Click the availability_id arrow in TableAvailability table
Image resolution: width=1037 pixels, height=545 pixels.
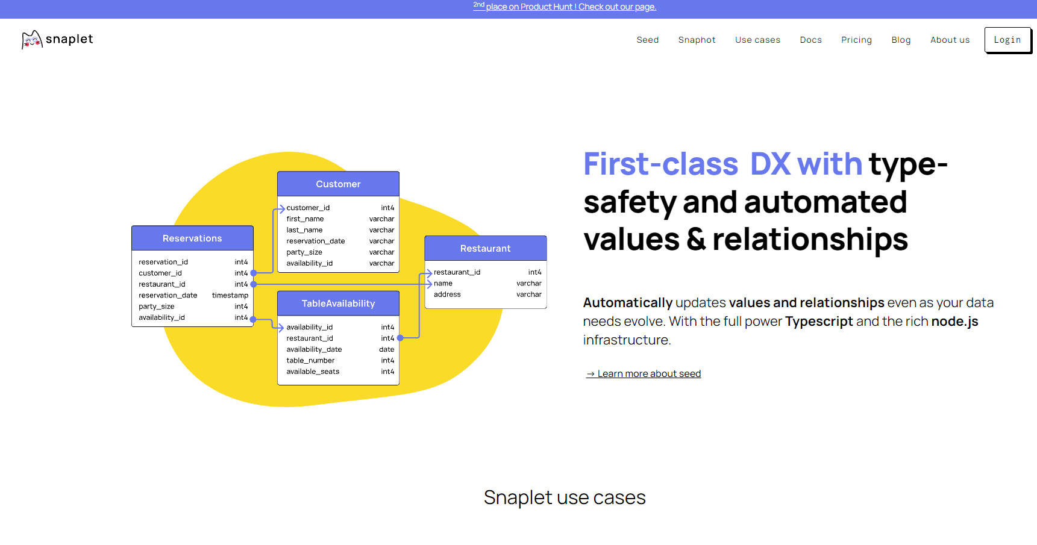(x=280, y=328)
